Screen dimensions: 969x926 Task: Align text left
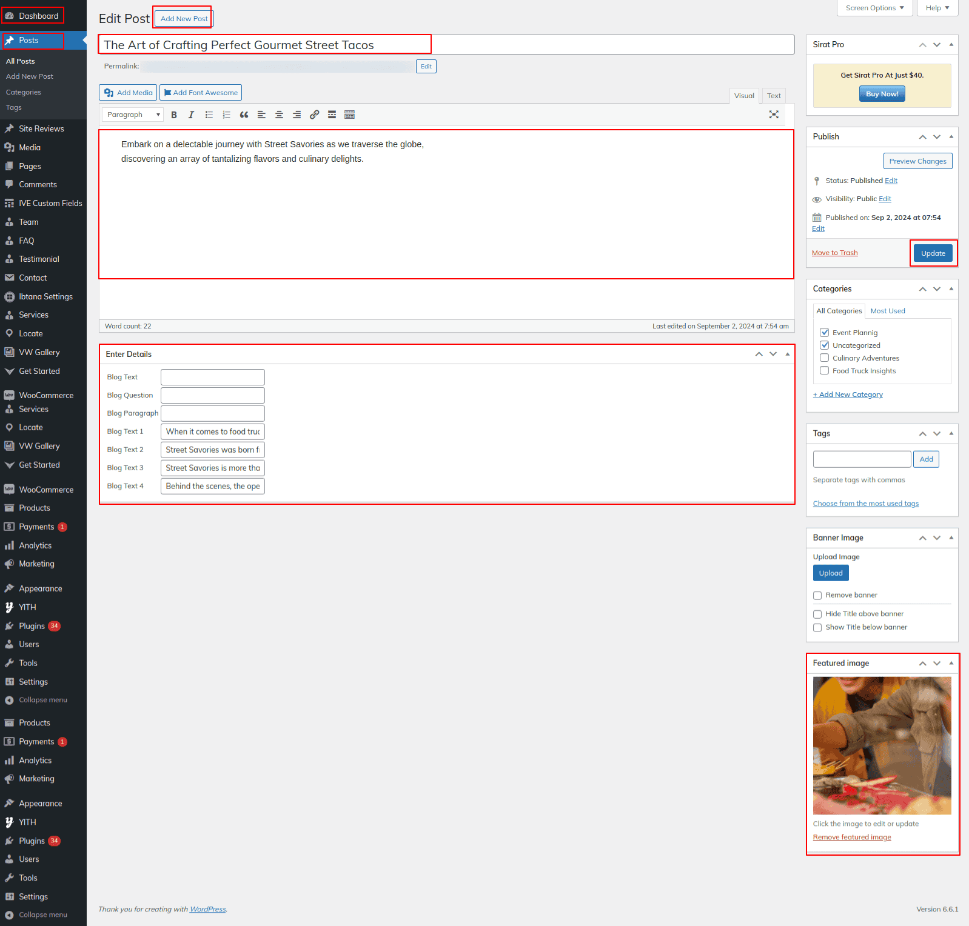tap(261, 115)
